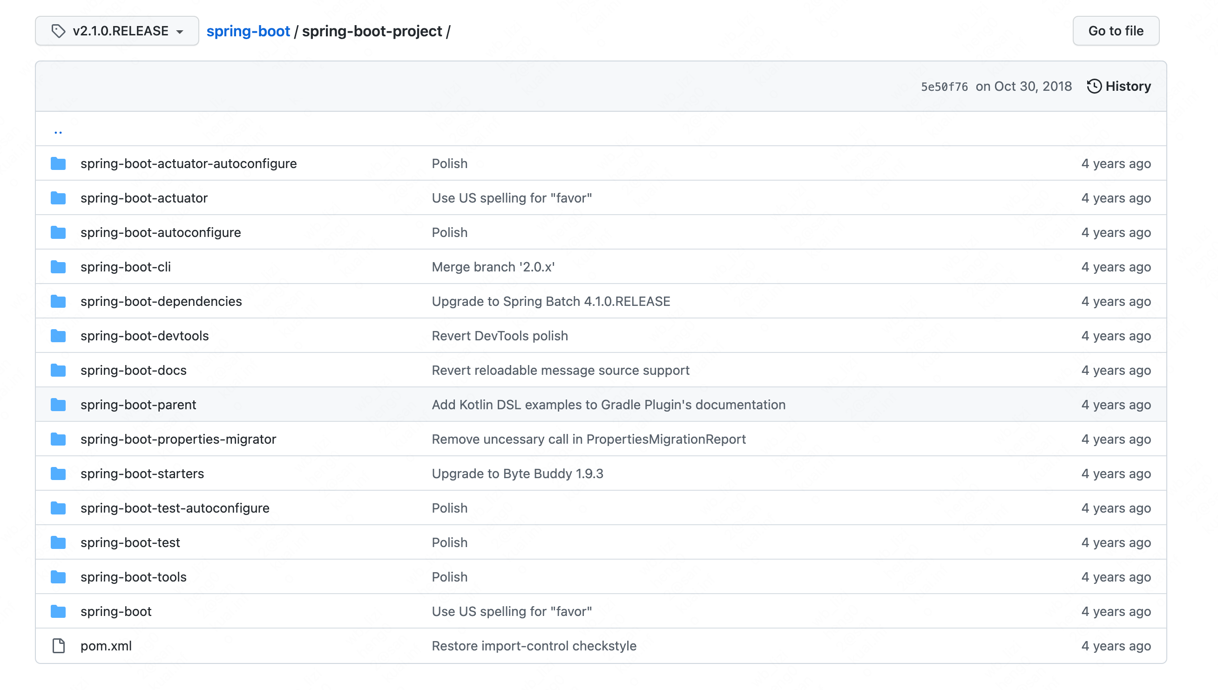Open the spring-boot-autoconfigure row's 'Polish' commit

449,233
